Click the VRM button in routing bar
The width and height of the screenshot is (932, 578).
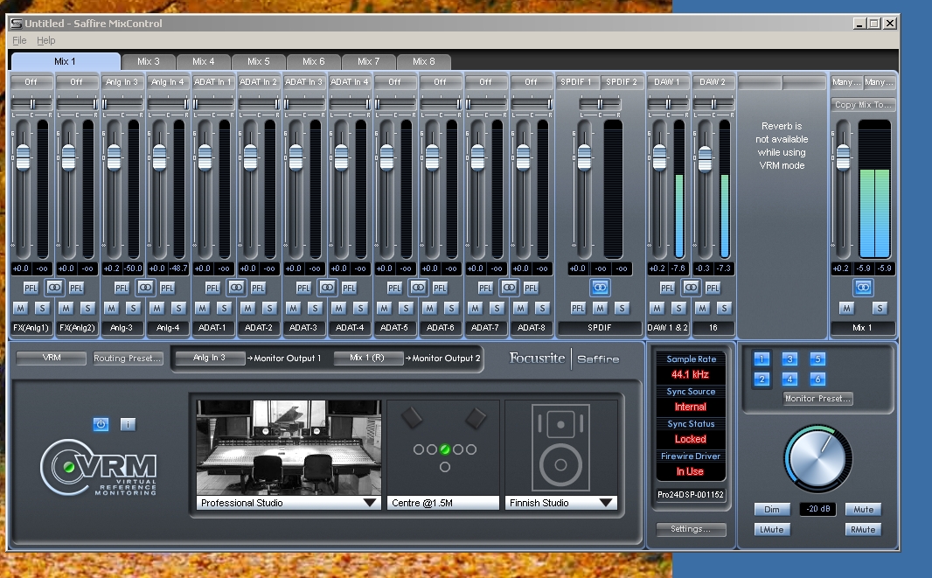(x=52, y=358)
